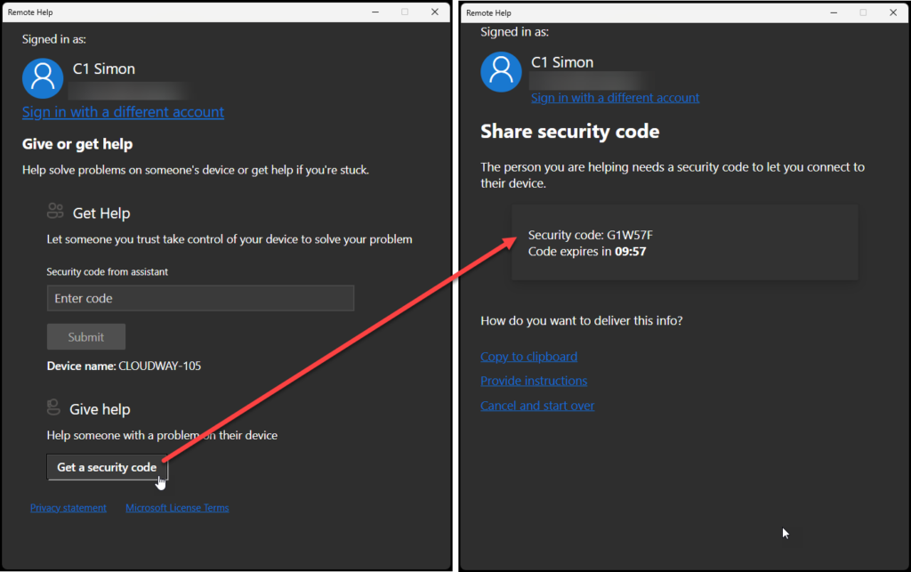Click 'C1 Simon' name in left window
The width and height of the screenshot is (911, 572).
(104, 68)
